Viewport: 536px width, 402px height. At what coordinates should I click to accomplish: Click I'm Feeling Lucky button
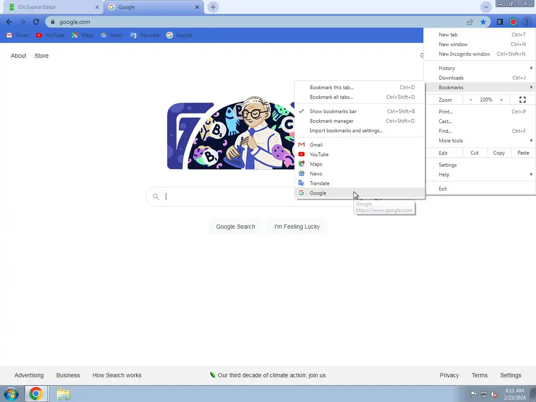297,227
